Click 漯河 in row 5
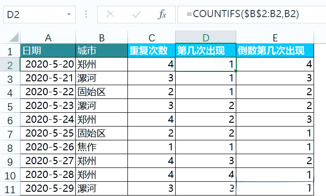326x196 pixels. pos(102,106)
